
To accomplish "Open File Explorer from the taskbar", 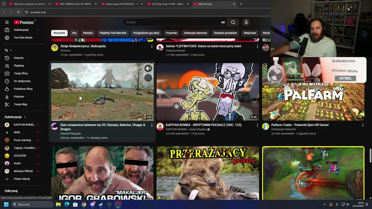I will (x=58, y=204).
